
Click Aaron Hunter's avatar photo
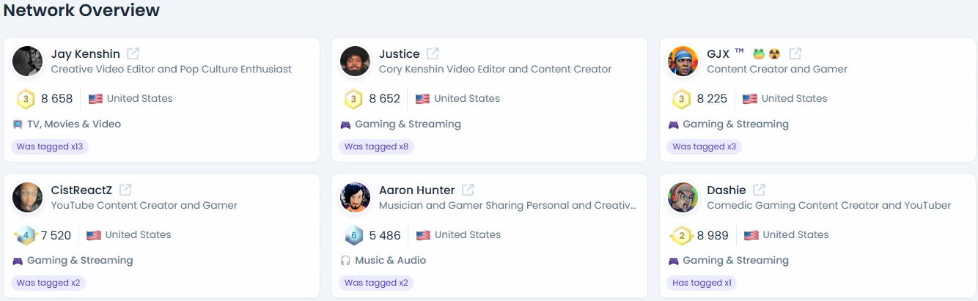(x=356, y=198)
